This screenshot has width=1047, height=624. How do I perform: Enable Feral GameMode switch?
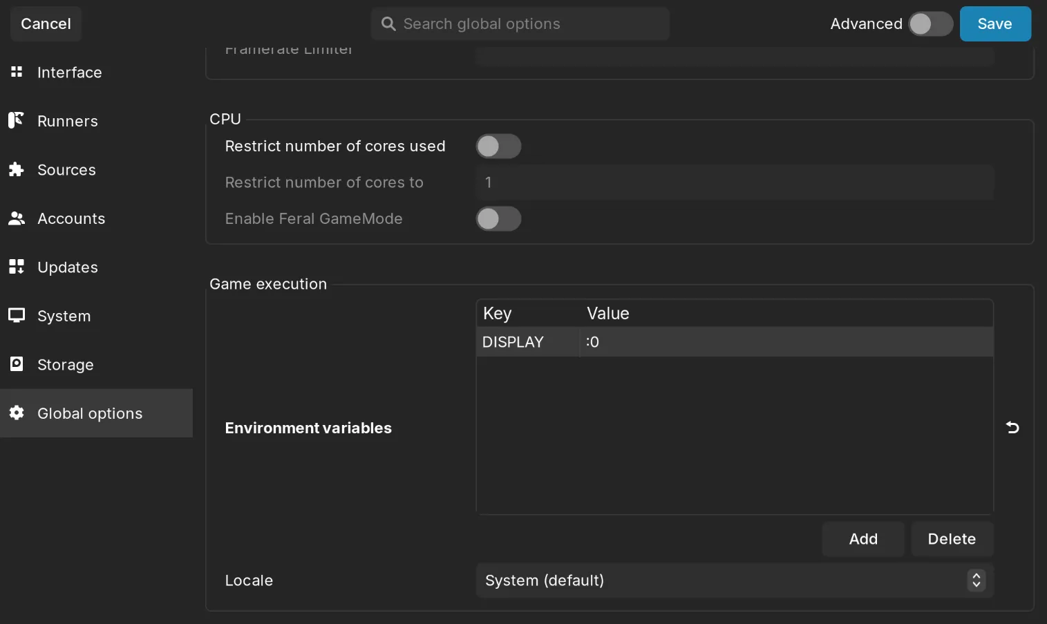point(498,219)
